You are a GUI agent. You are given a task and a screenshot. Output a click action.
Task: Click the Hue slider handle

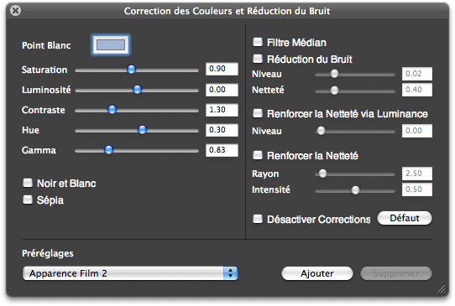coord(142,130)
